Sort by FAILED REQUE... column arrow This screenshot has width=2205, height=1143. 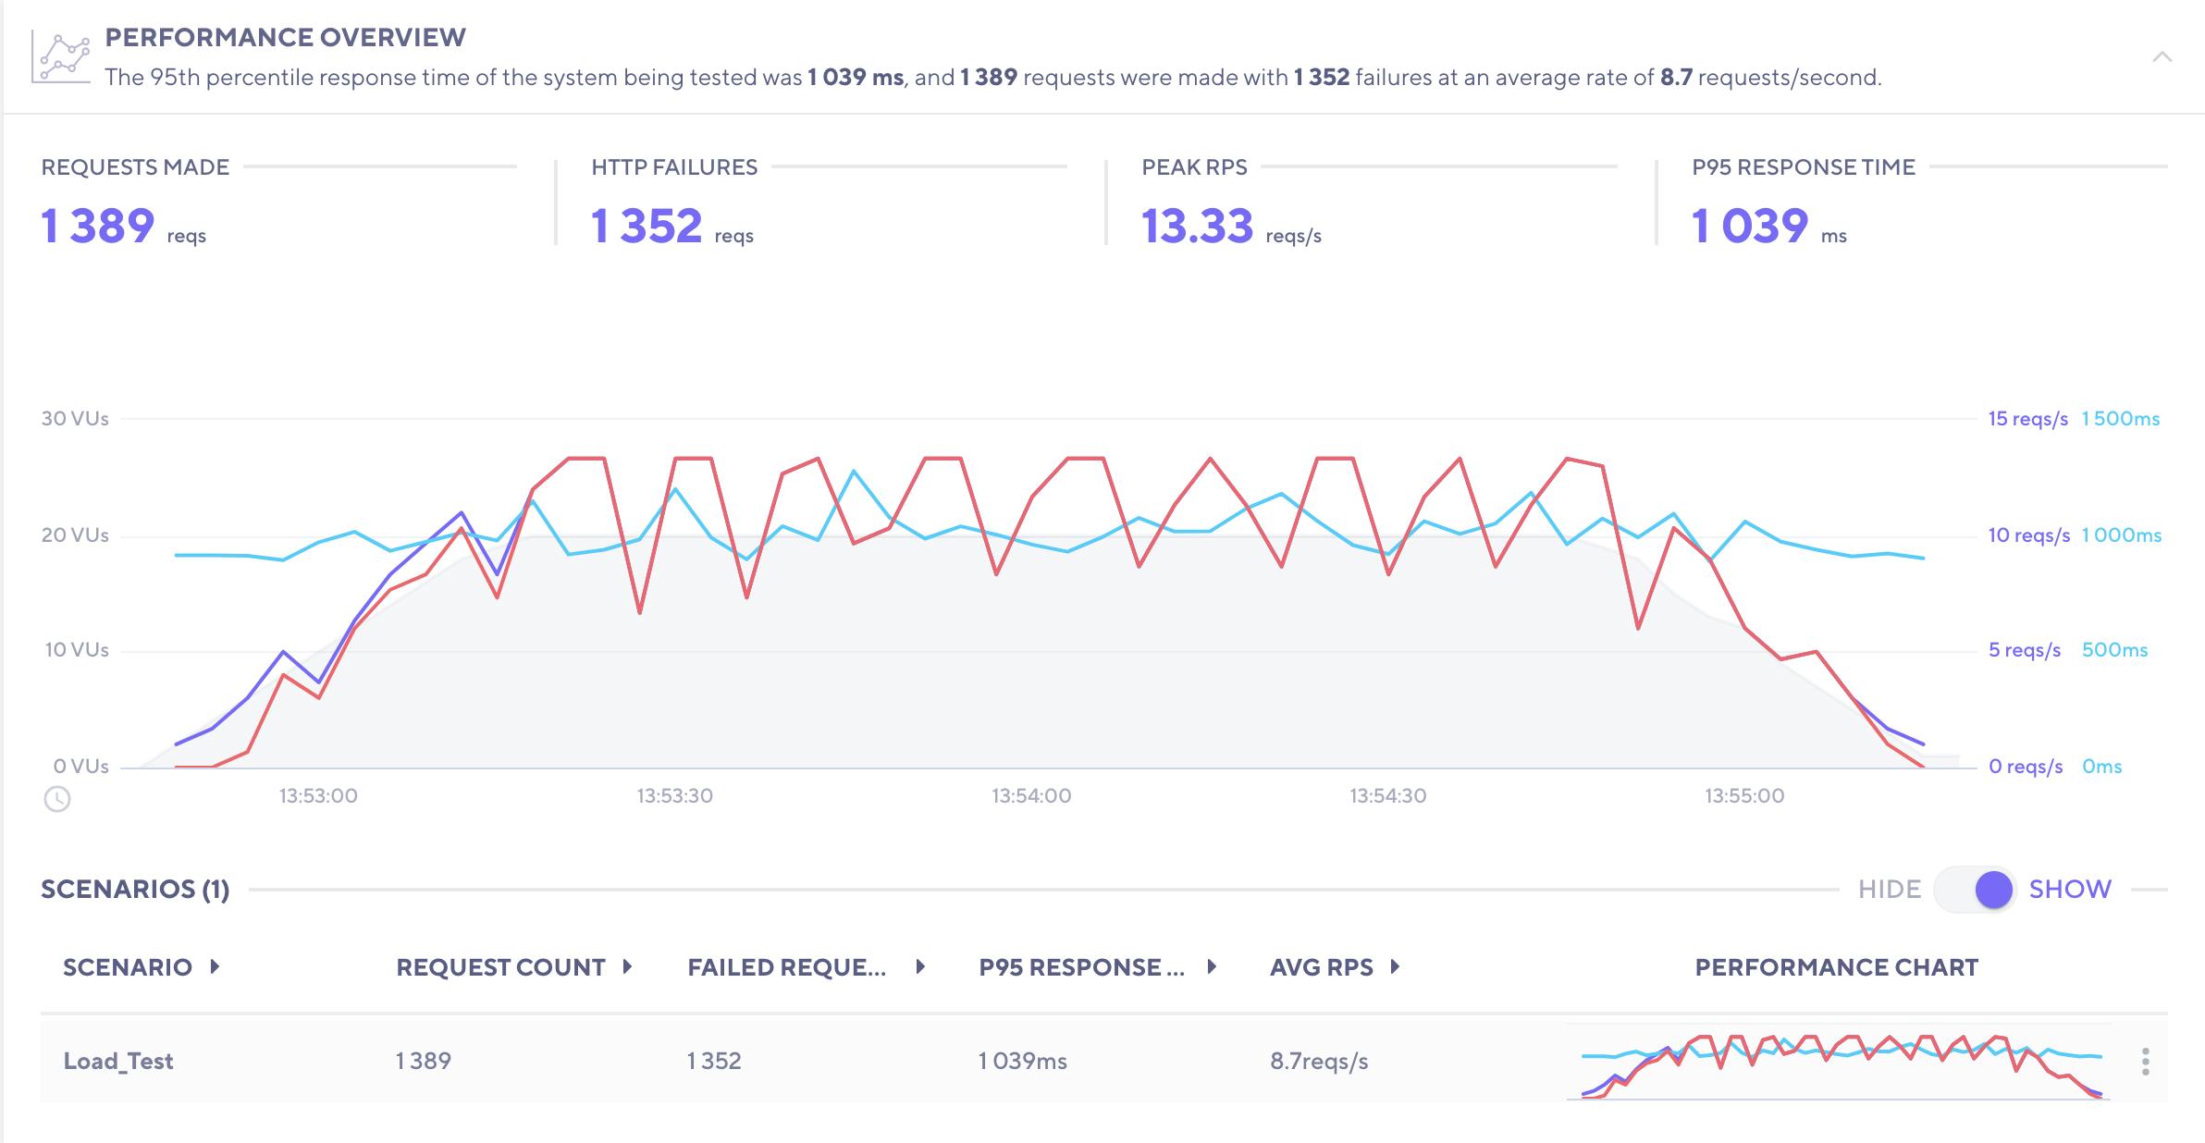[920, 967]
